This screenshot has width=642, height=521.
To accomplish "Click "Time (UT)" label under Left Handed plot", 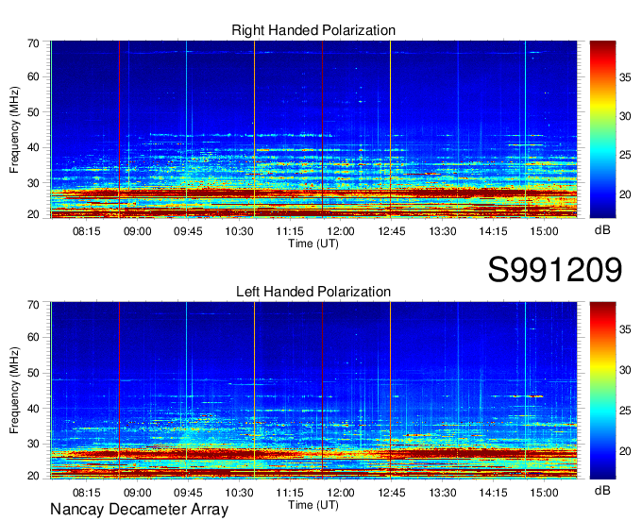I will [313, 505].
